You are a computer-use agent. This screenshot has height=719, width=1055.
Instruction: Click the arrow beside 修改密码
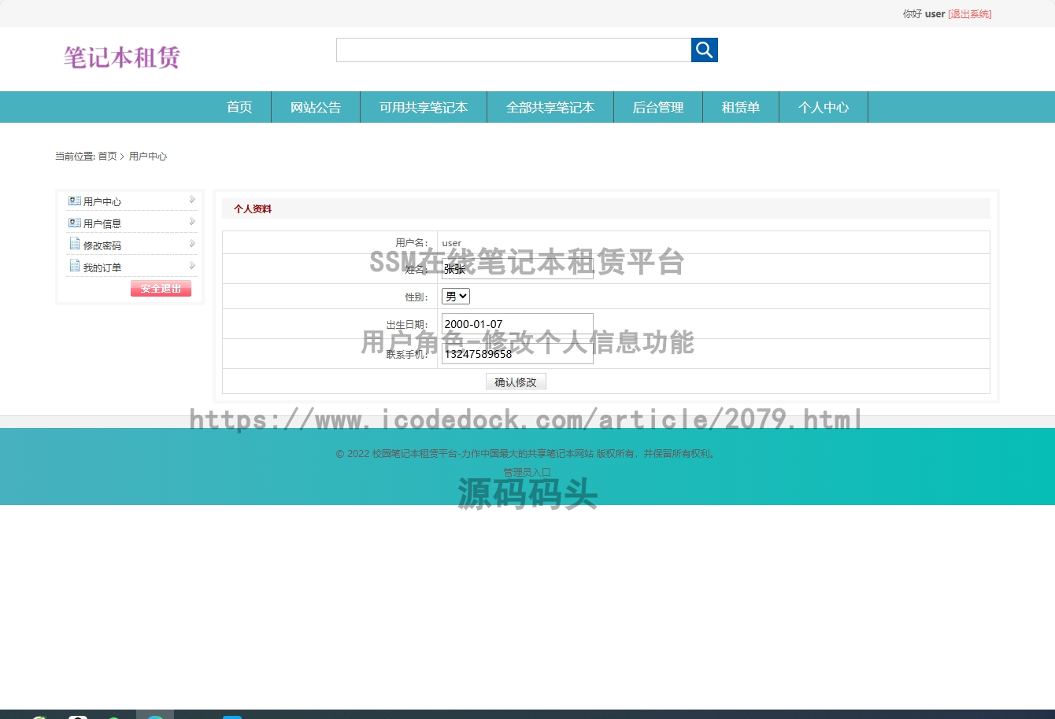tap(192, 244)
